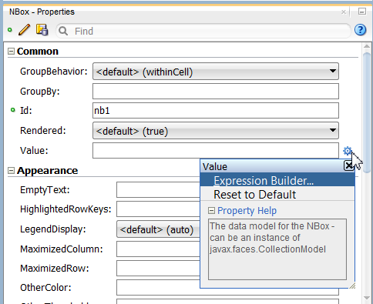
Task: Click the scrollbar up arrow
Action: [x=367, y=46]
